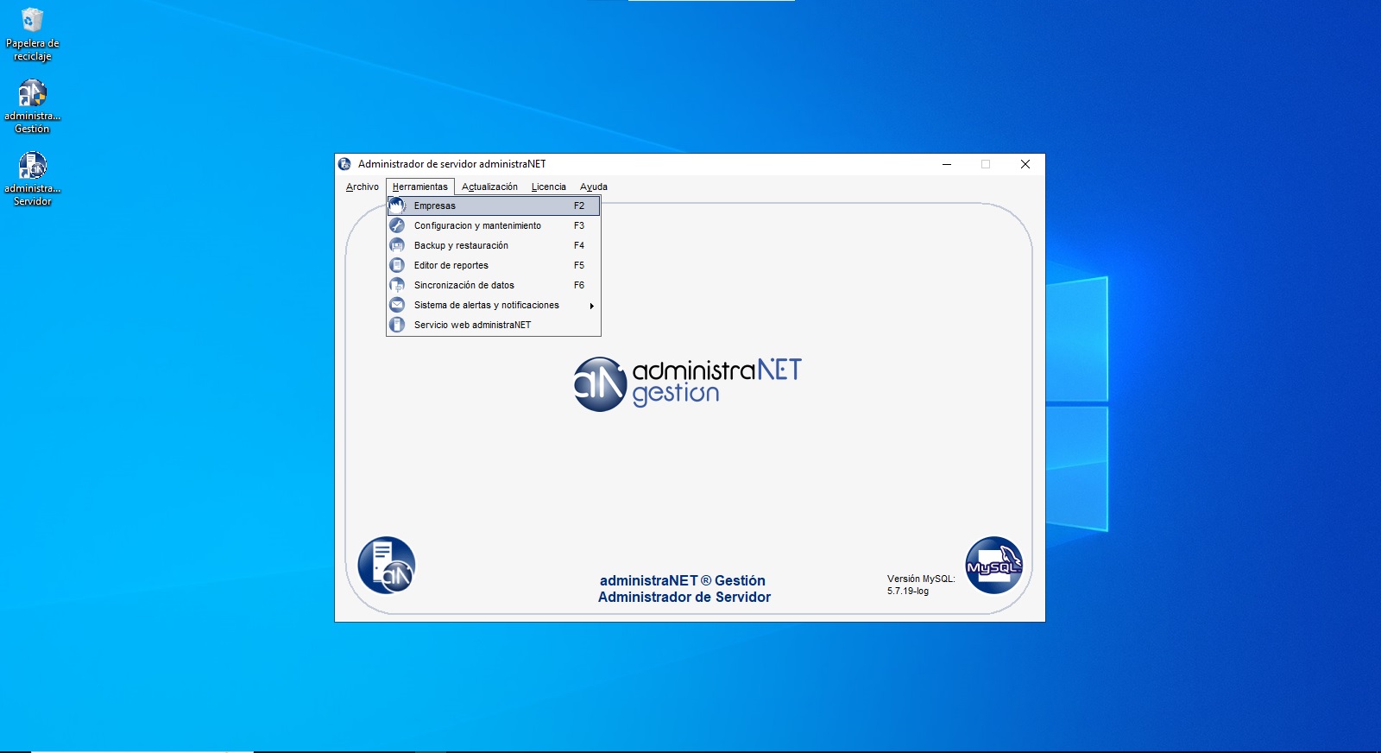Choose Backup y restauración
Viewport: 1381px width, 753px height.
[x=493, y=245]
